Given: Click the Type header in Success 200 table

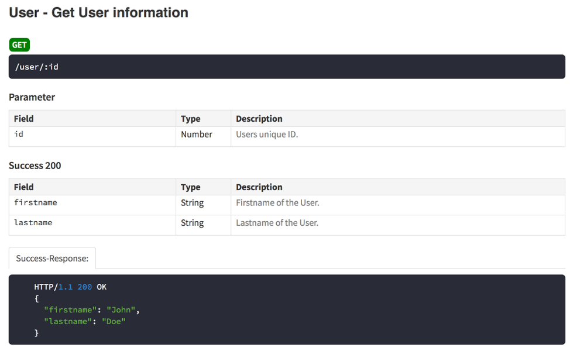Looking at the screenshot, I should [190, 187].
